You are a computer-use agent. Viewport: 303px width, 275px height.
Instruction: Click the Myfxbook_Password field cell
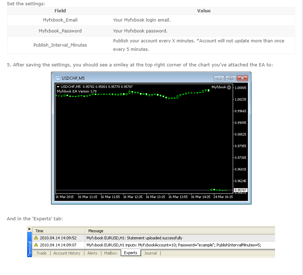[60, 31]
